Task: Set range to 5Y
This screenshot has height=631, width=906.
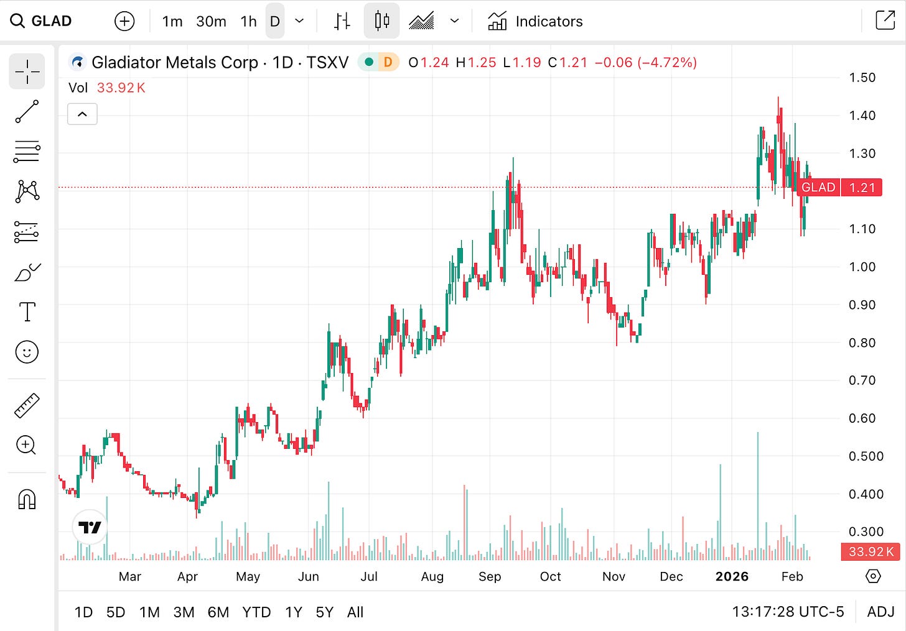Action: coord(324,612)
